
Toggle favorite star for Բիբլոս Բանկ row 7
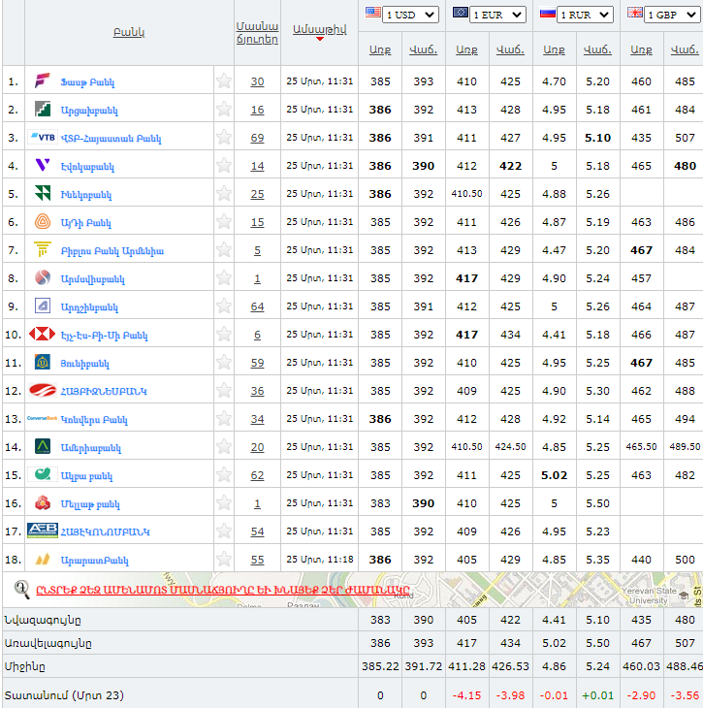pyautogui.click(x=223, y=249)
